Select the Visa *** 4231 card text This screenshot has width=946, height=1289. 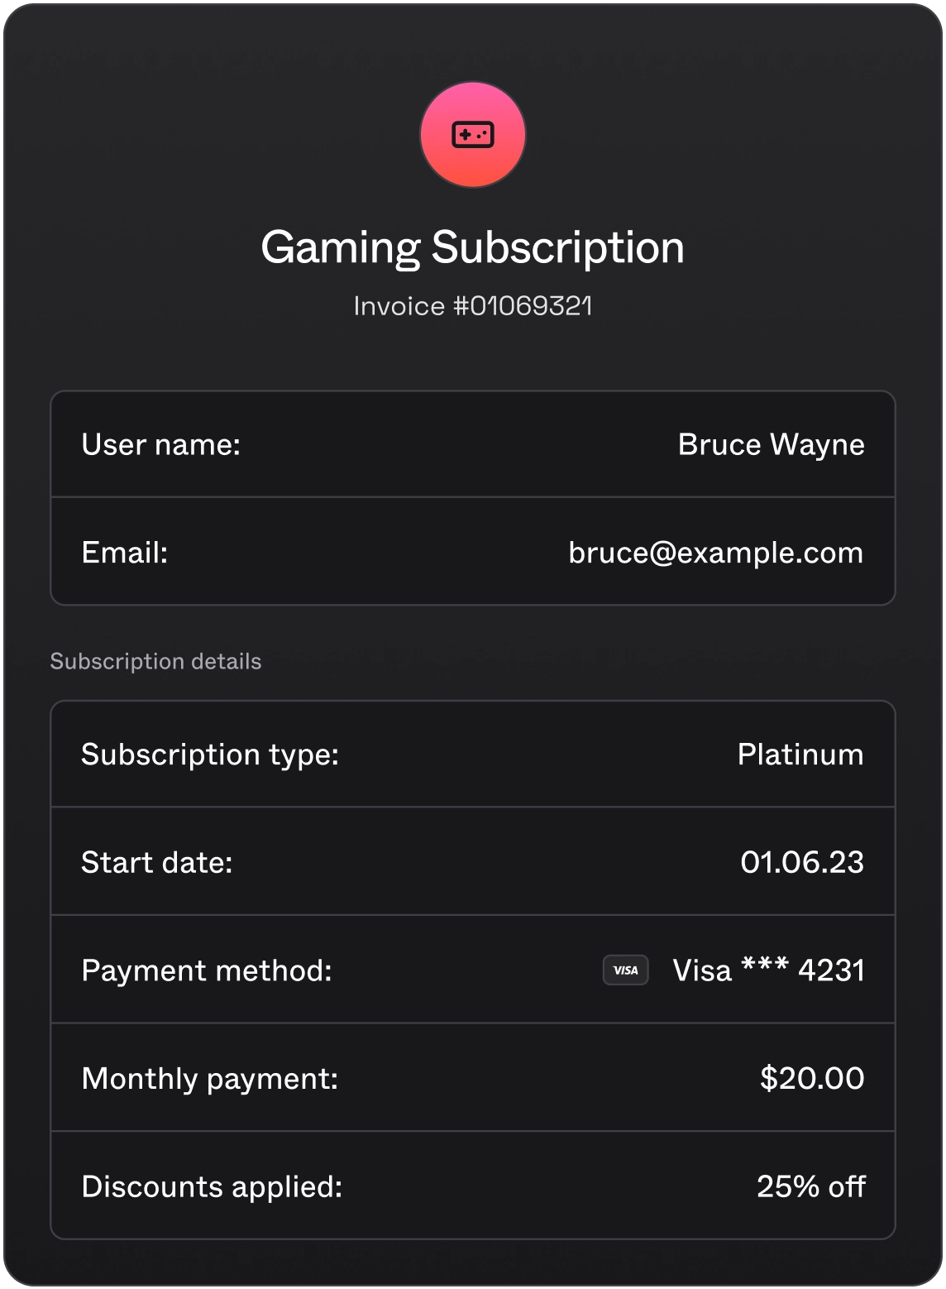[768, 970]
